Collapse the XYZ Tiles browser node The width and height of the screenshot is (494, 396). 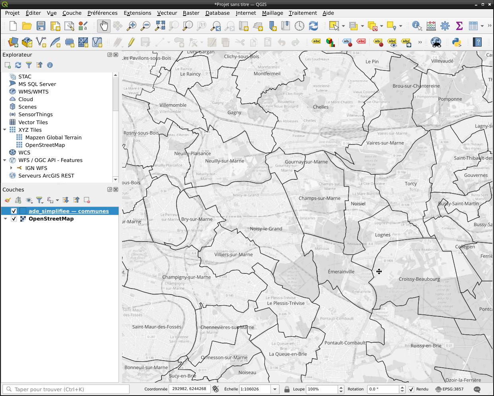[x=5, y=130]
